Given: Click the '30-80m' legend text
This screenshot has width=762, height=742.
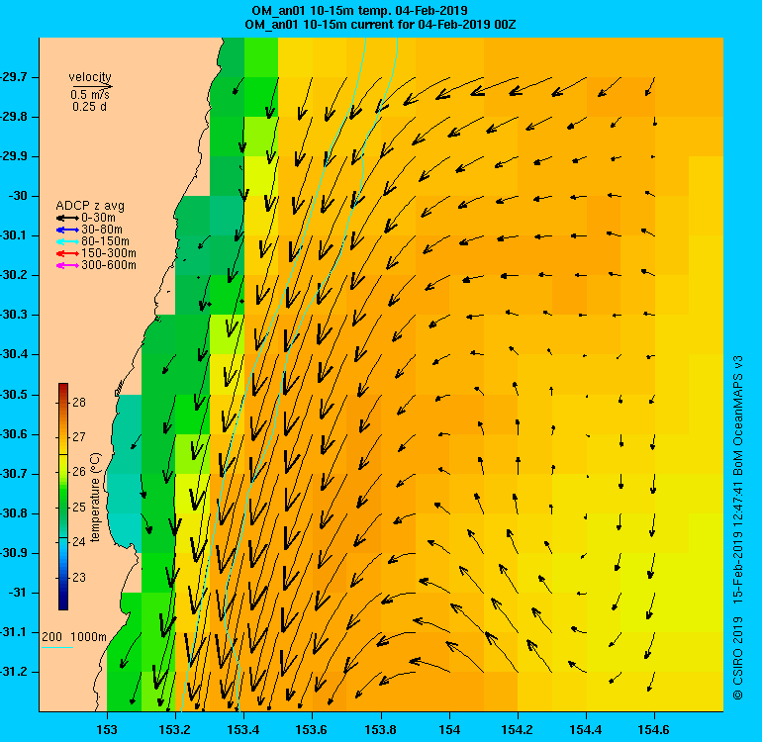Looking at the screenshot, I should [102, 230].
